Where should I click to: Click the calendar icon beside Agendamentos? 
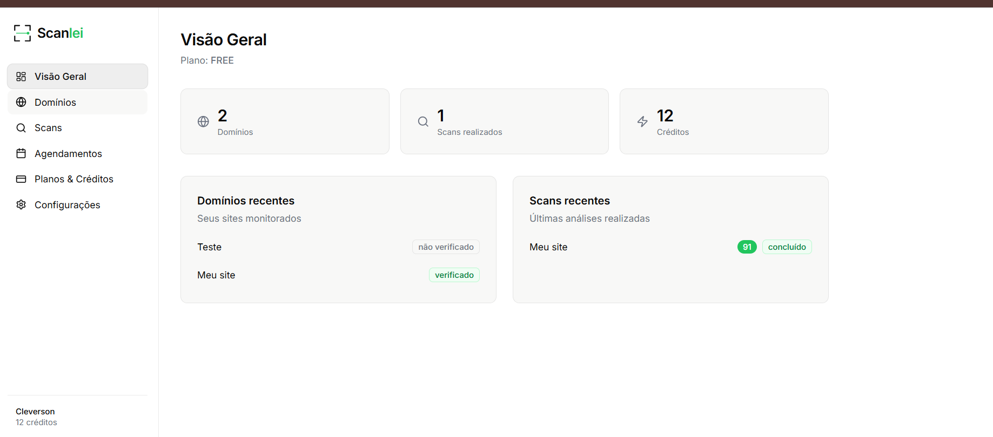[21, 153]
